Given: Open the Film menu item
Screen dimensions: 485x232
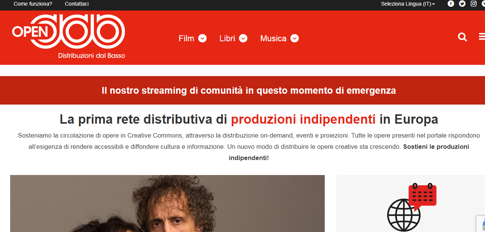Looking at the screenshot, I should 186,38.
